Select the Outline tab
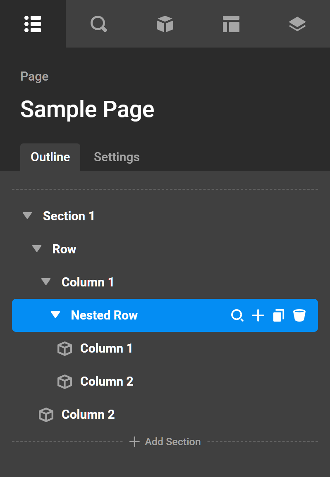Viewport: 330px width, 477px height. point(50,157)
